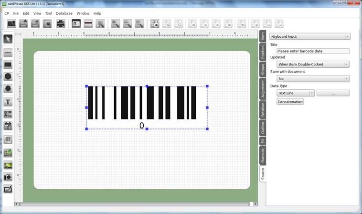Select the barcode tool
This screenshot has height=214, width=362.
pyautogui.click(x=8, y=139)
